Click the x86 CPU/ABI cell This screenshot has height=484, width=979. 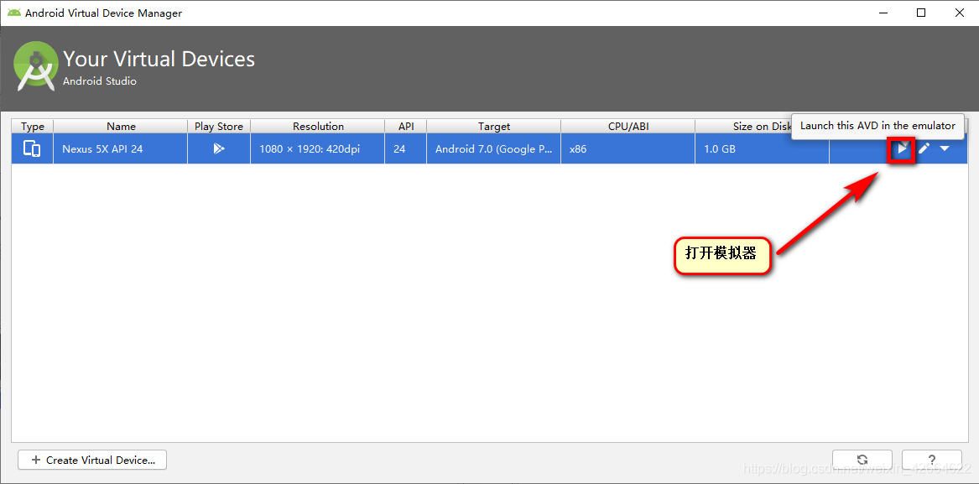tap(628, 148)
